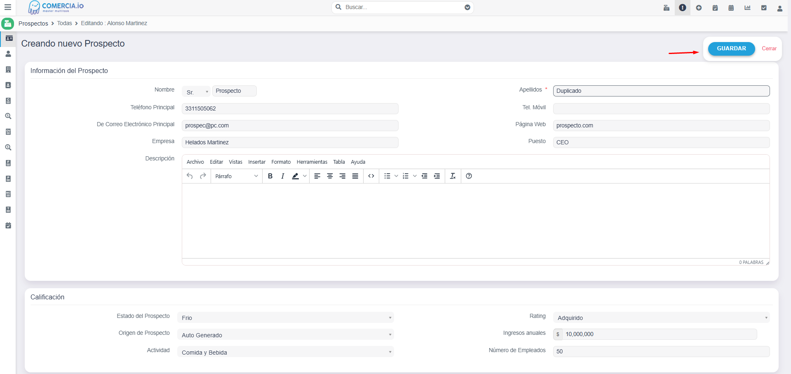Focus the Buscar search field
Image resolution: width=791 pixels, height=374 pixels.
pos(403,7)
